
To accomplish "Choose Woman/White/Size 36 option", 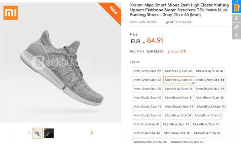I will [x=150, y=142].
